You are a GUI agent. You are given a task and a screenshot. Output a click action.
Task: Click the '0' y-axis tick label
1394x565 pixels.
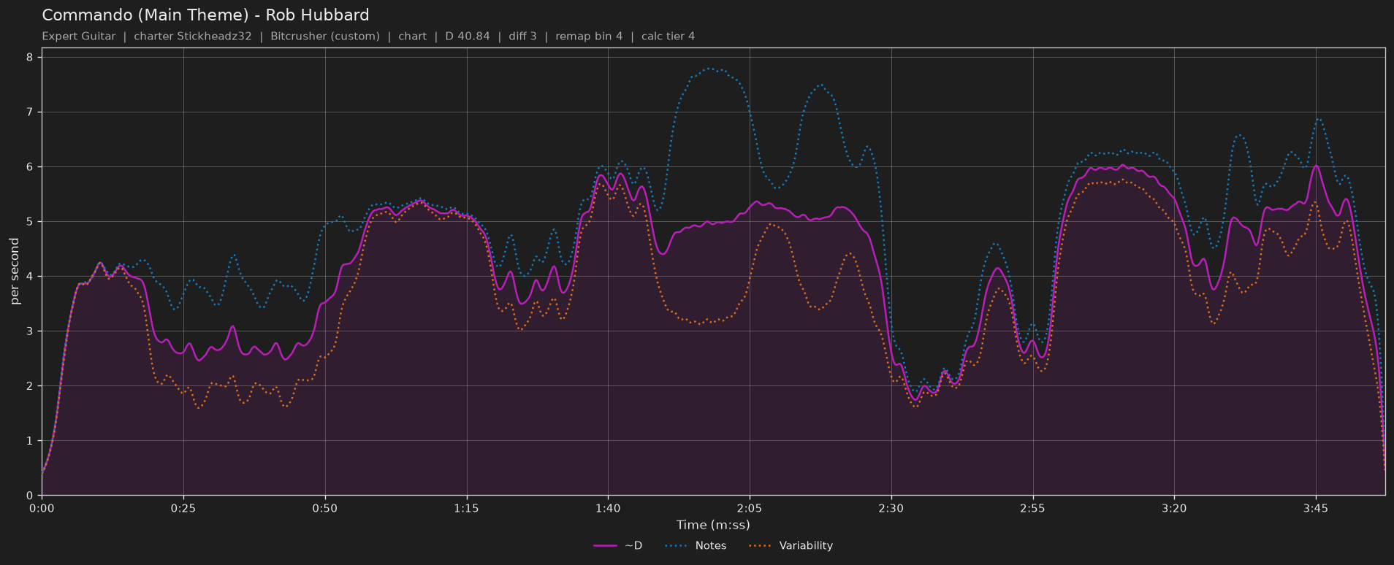(30, 496)
